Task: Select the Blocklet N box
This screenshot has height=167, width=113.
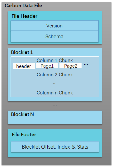Action: coord(55,117)
